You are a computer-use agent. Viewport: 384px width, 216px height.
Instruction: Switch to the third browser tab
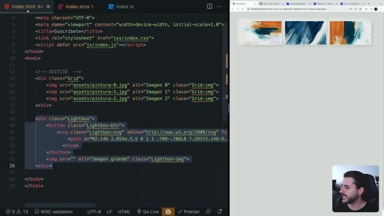tap(298, 4)
